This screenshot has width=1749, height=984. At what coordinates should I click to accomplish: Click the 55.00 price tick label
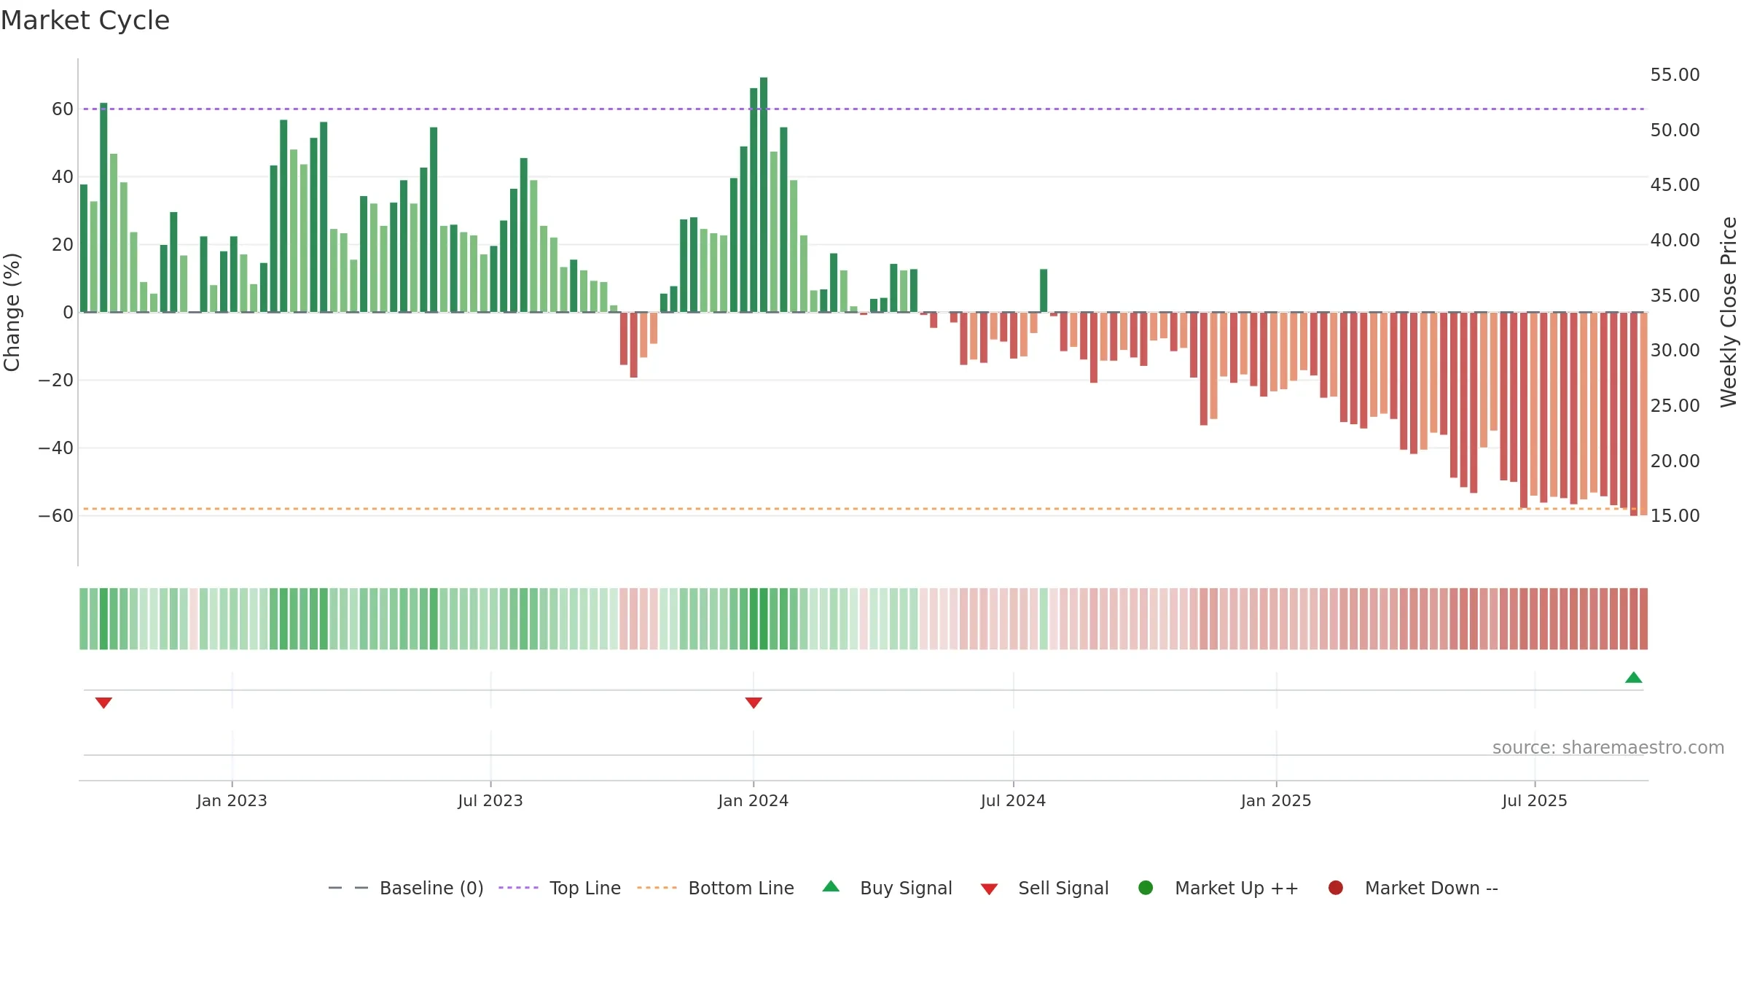point(1675,74)
